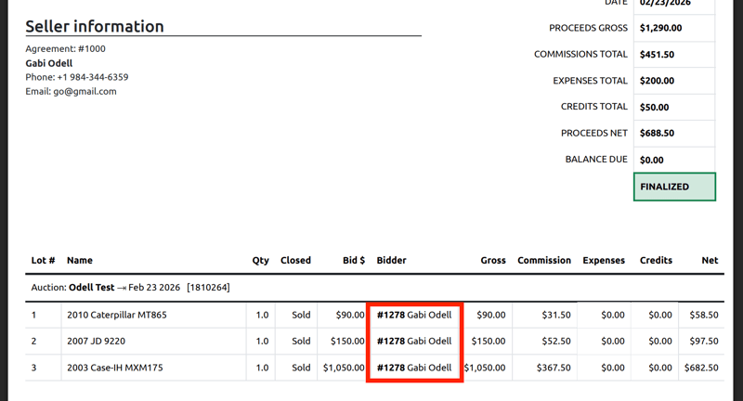Select lot 2007 JD 9220
The image size is (743, 401).
pos(97,341)
